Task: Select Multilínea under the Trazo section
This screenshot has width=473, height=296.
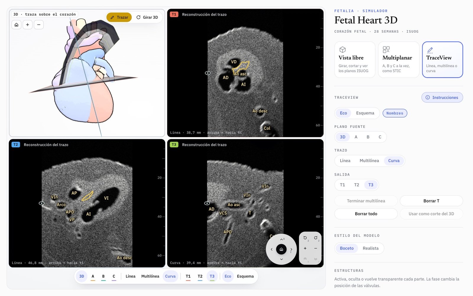Action: coord(369,161)
